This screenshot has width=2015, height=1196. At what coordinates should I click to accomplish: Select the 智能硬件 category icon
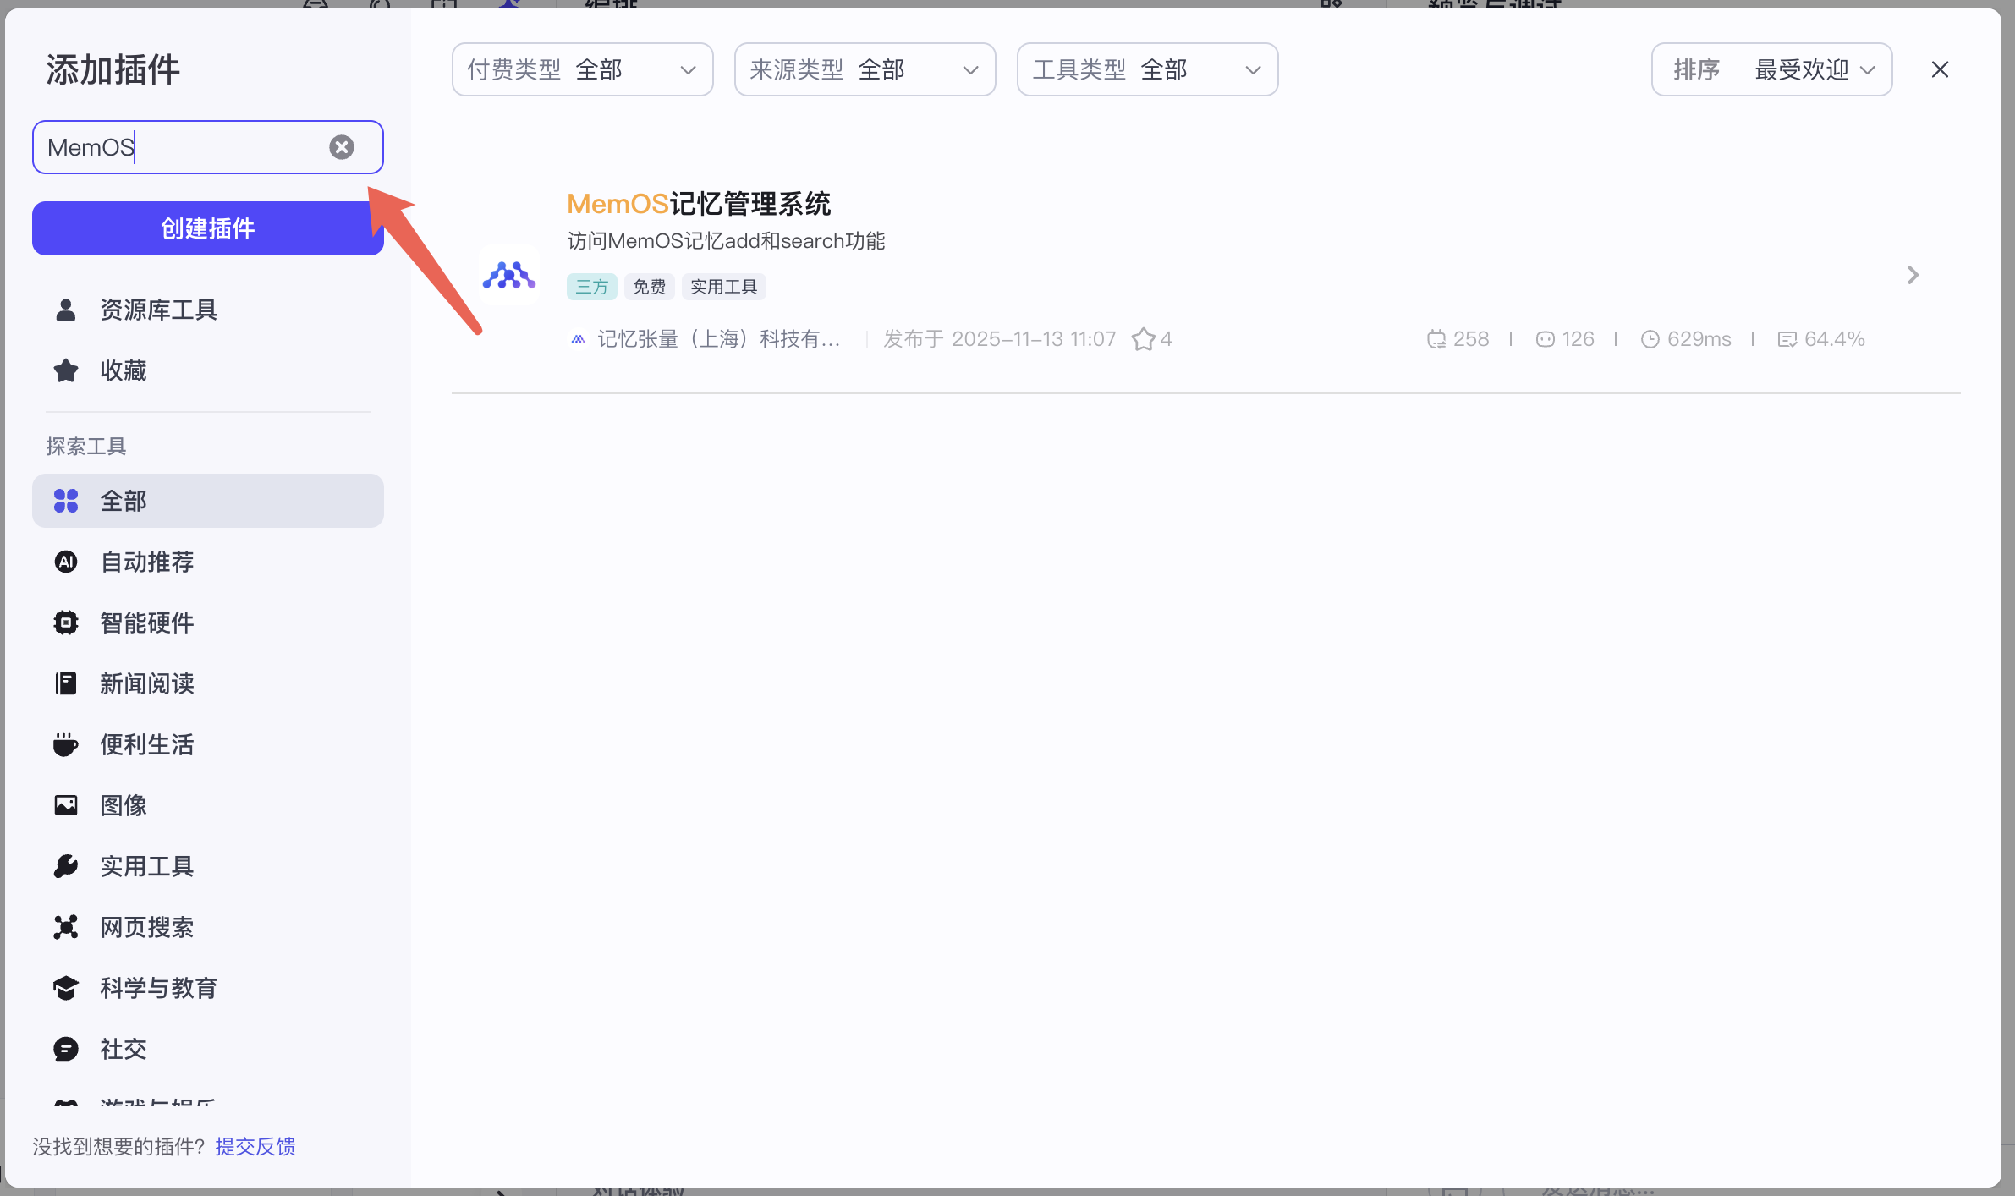tap(66, 623)
